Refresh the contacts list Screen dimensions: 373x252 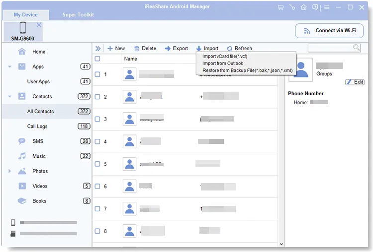[239, 49]
